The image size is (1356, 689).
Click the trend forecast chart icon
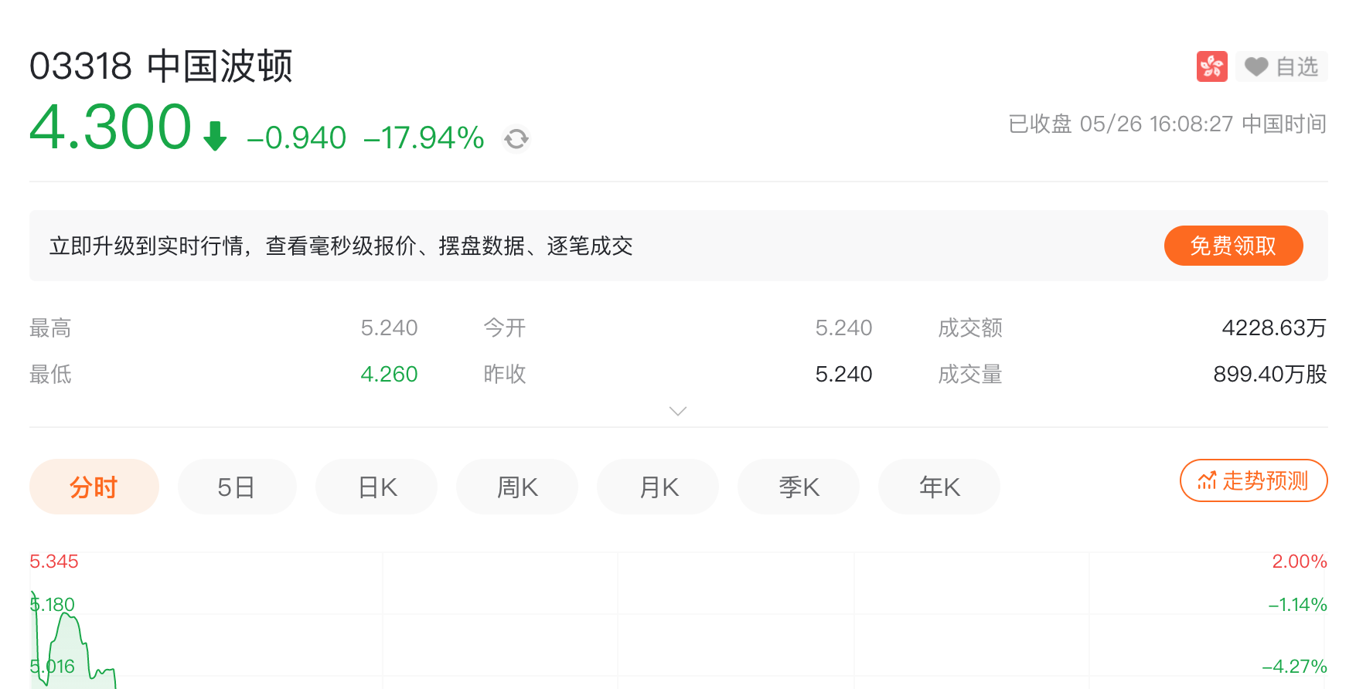(1207, 480)
